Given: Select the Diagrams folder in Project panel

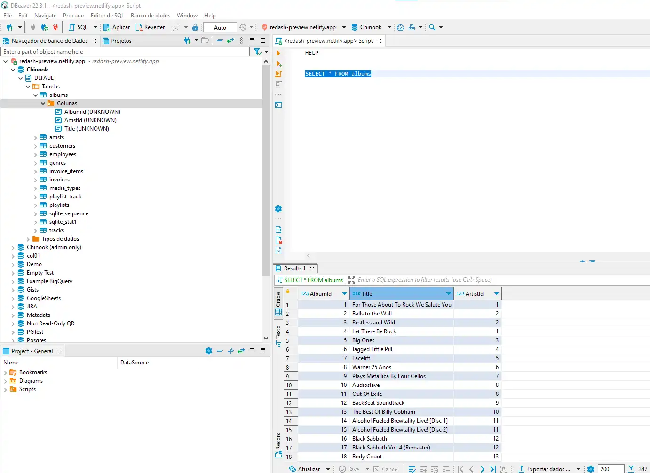Looking at the screenshot, I should pos(31,381).
